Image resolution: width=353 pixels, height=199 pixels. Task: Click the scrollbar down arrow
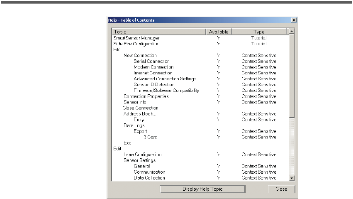tap(292, 178)
